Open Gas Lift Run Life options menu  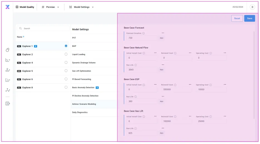pyautogui.click(x=163, y=128)
